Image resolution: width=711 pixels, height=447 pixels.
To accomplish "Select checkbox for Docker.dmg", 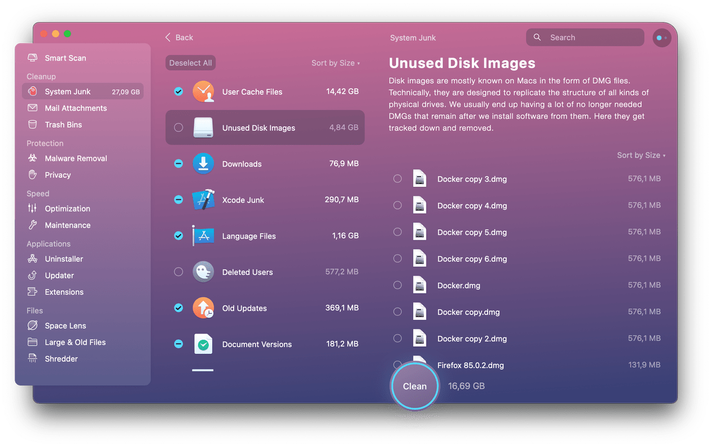I will [397, 285].
